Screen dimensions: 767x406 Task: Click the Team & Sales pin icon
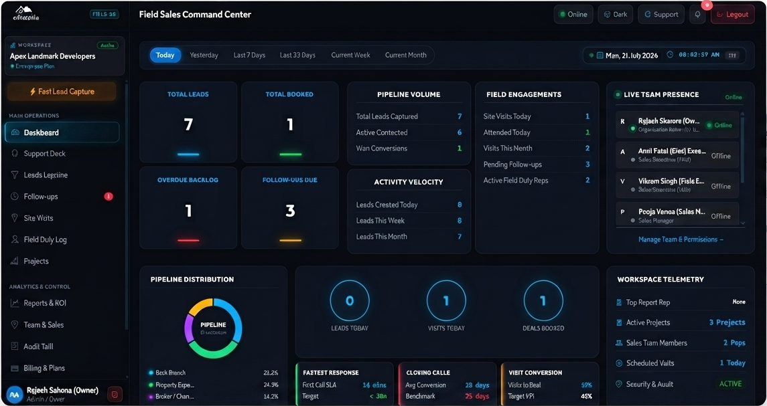pos(15,324)
